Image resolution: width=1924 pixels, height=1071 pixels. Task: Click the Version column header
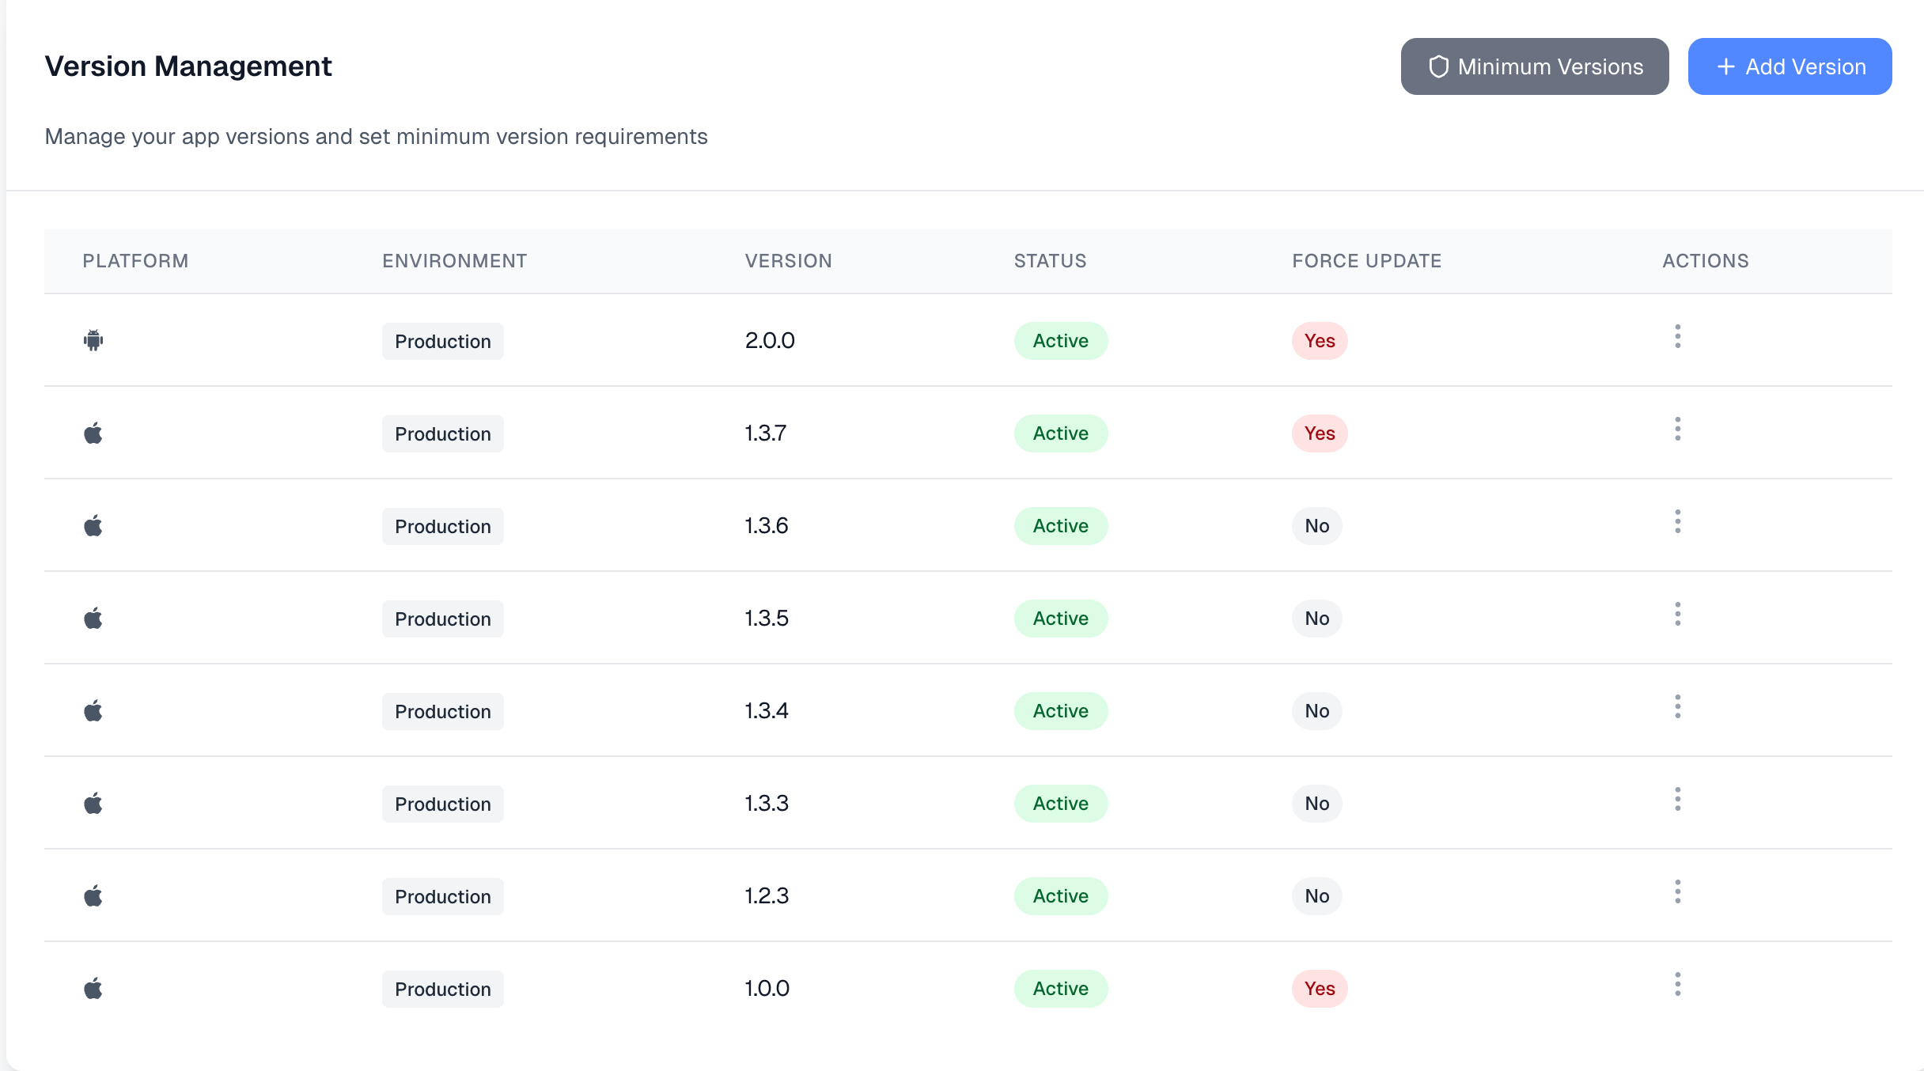[x=788, y=261]
